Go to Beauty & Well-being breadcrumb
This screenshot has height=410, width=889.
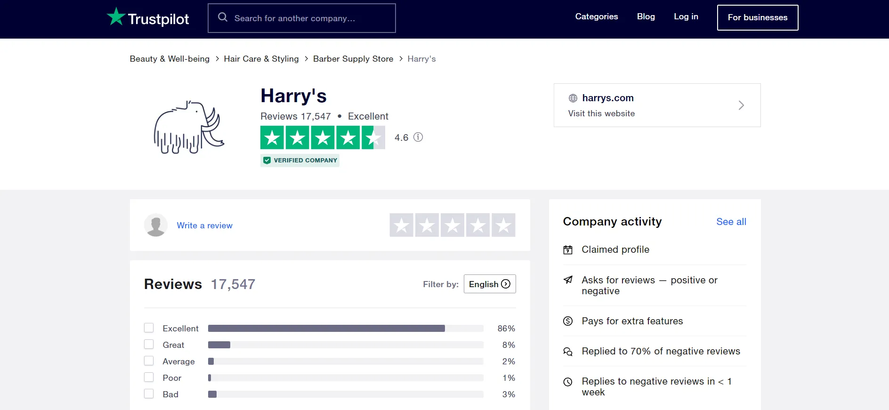[x=170, y=59]
